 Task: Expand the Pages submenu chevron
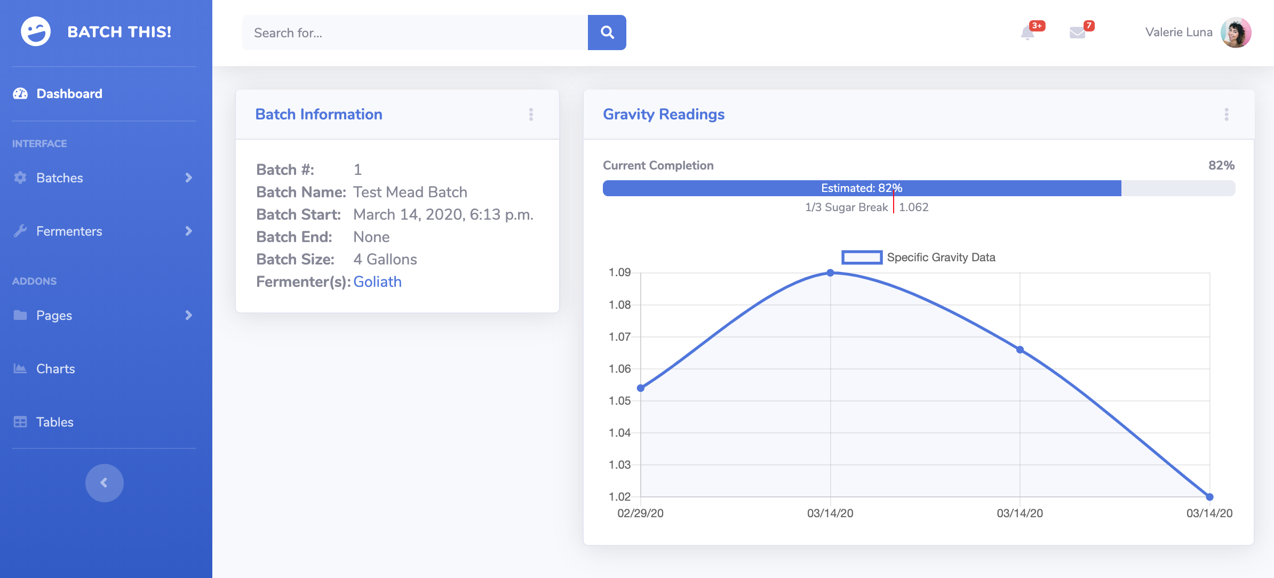[x=188, y=315]
